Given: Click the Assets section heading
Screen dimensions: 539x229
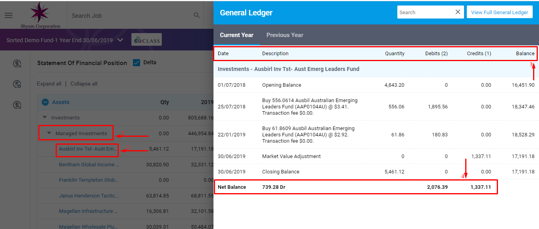Looking at the screenshot, I should click(61, 102).
